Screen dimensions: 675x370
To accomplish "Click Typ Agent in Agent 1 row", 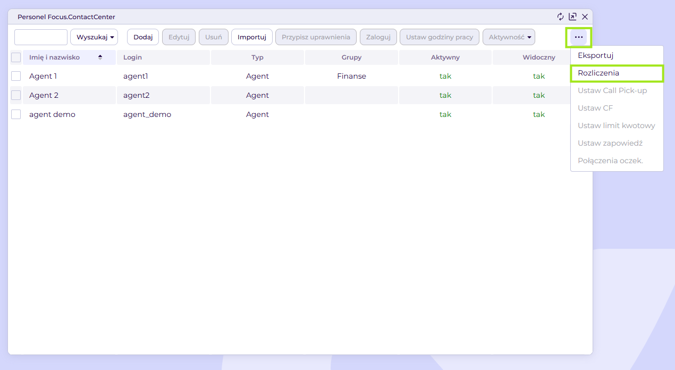I will (x=257, y=76).
